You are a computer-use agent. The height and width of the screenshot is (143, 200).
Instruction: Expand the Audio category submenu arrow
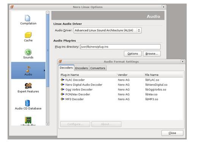coord(44,70)
